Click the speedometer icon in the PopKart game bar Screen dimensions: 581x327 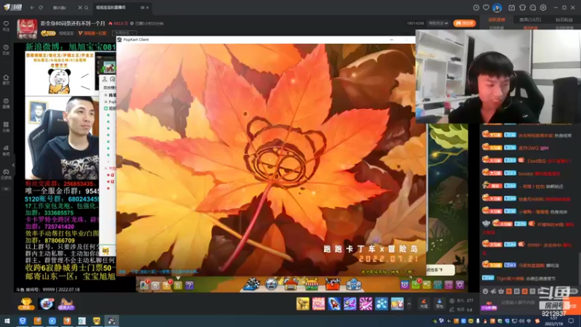pyautogui.click(x=271, y=284)
